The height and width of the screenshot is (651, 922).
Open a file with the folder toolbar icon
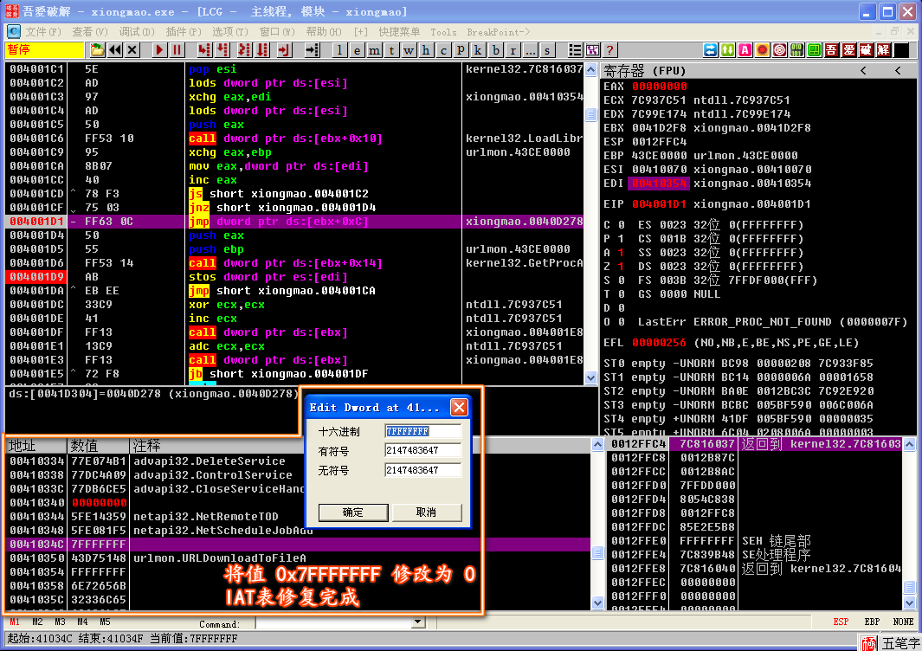tap(97, 50)
